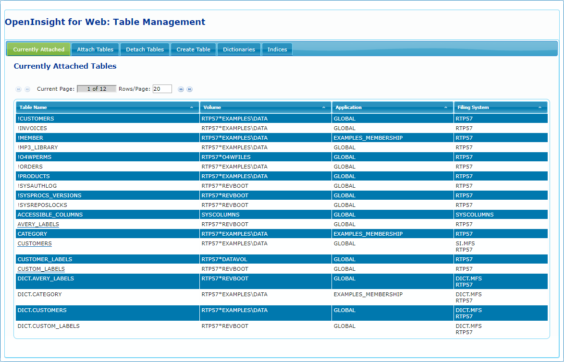Select the !O4WPERMS table name

[35, 157]
